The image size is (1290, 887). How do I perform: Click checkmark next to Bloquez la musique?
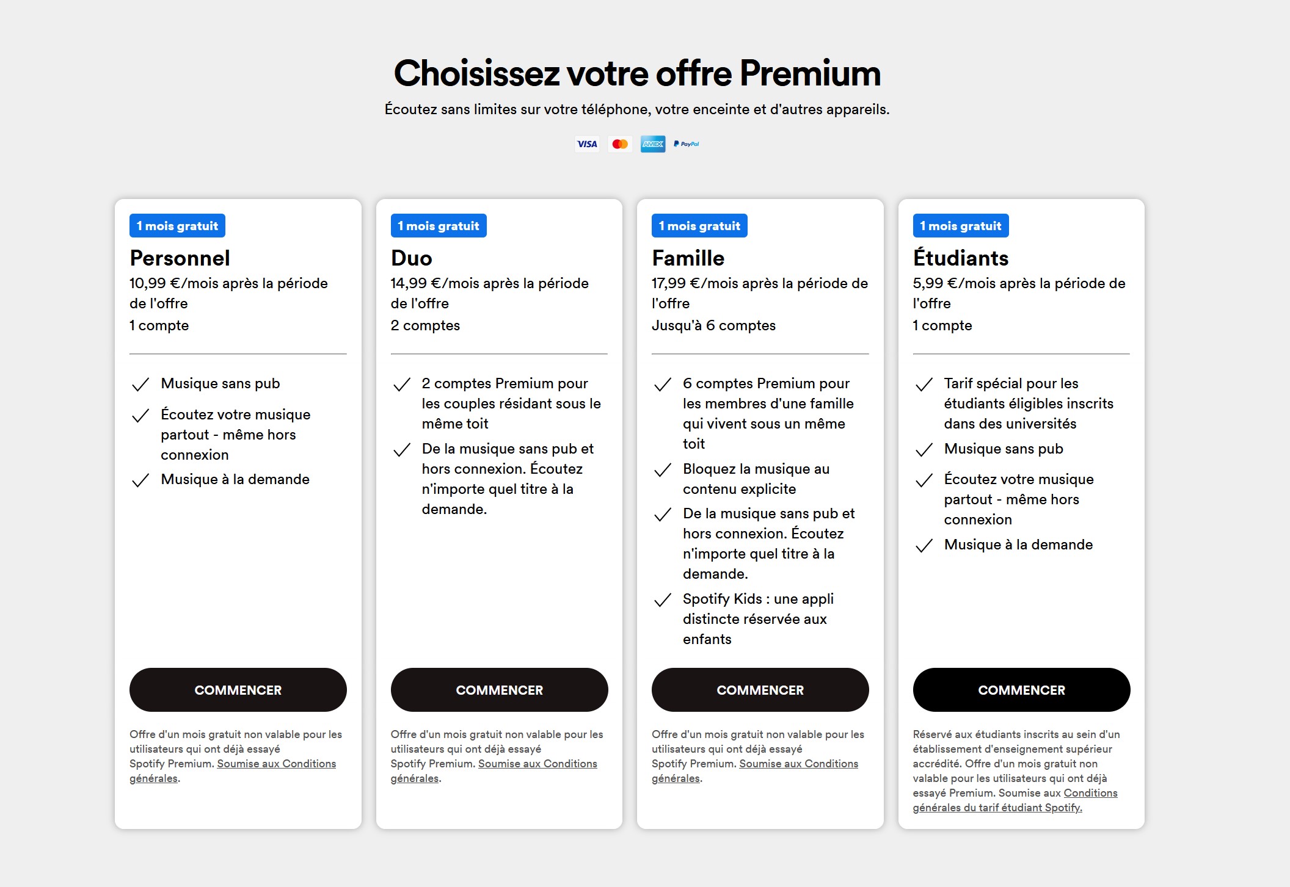click(663, 470)
